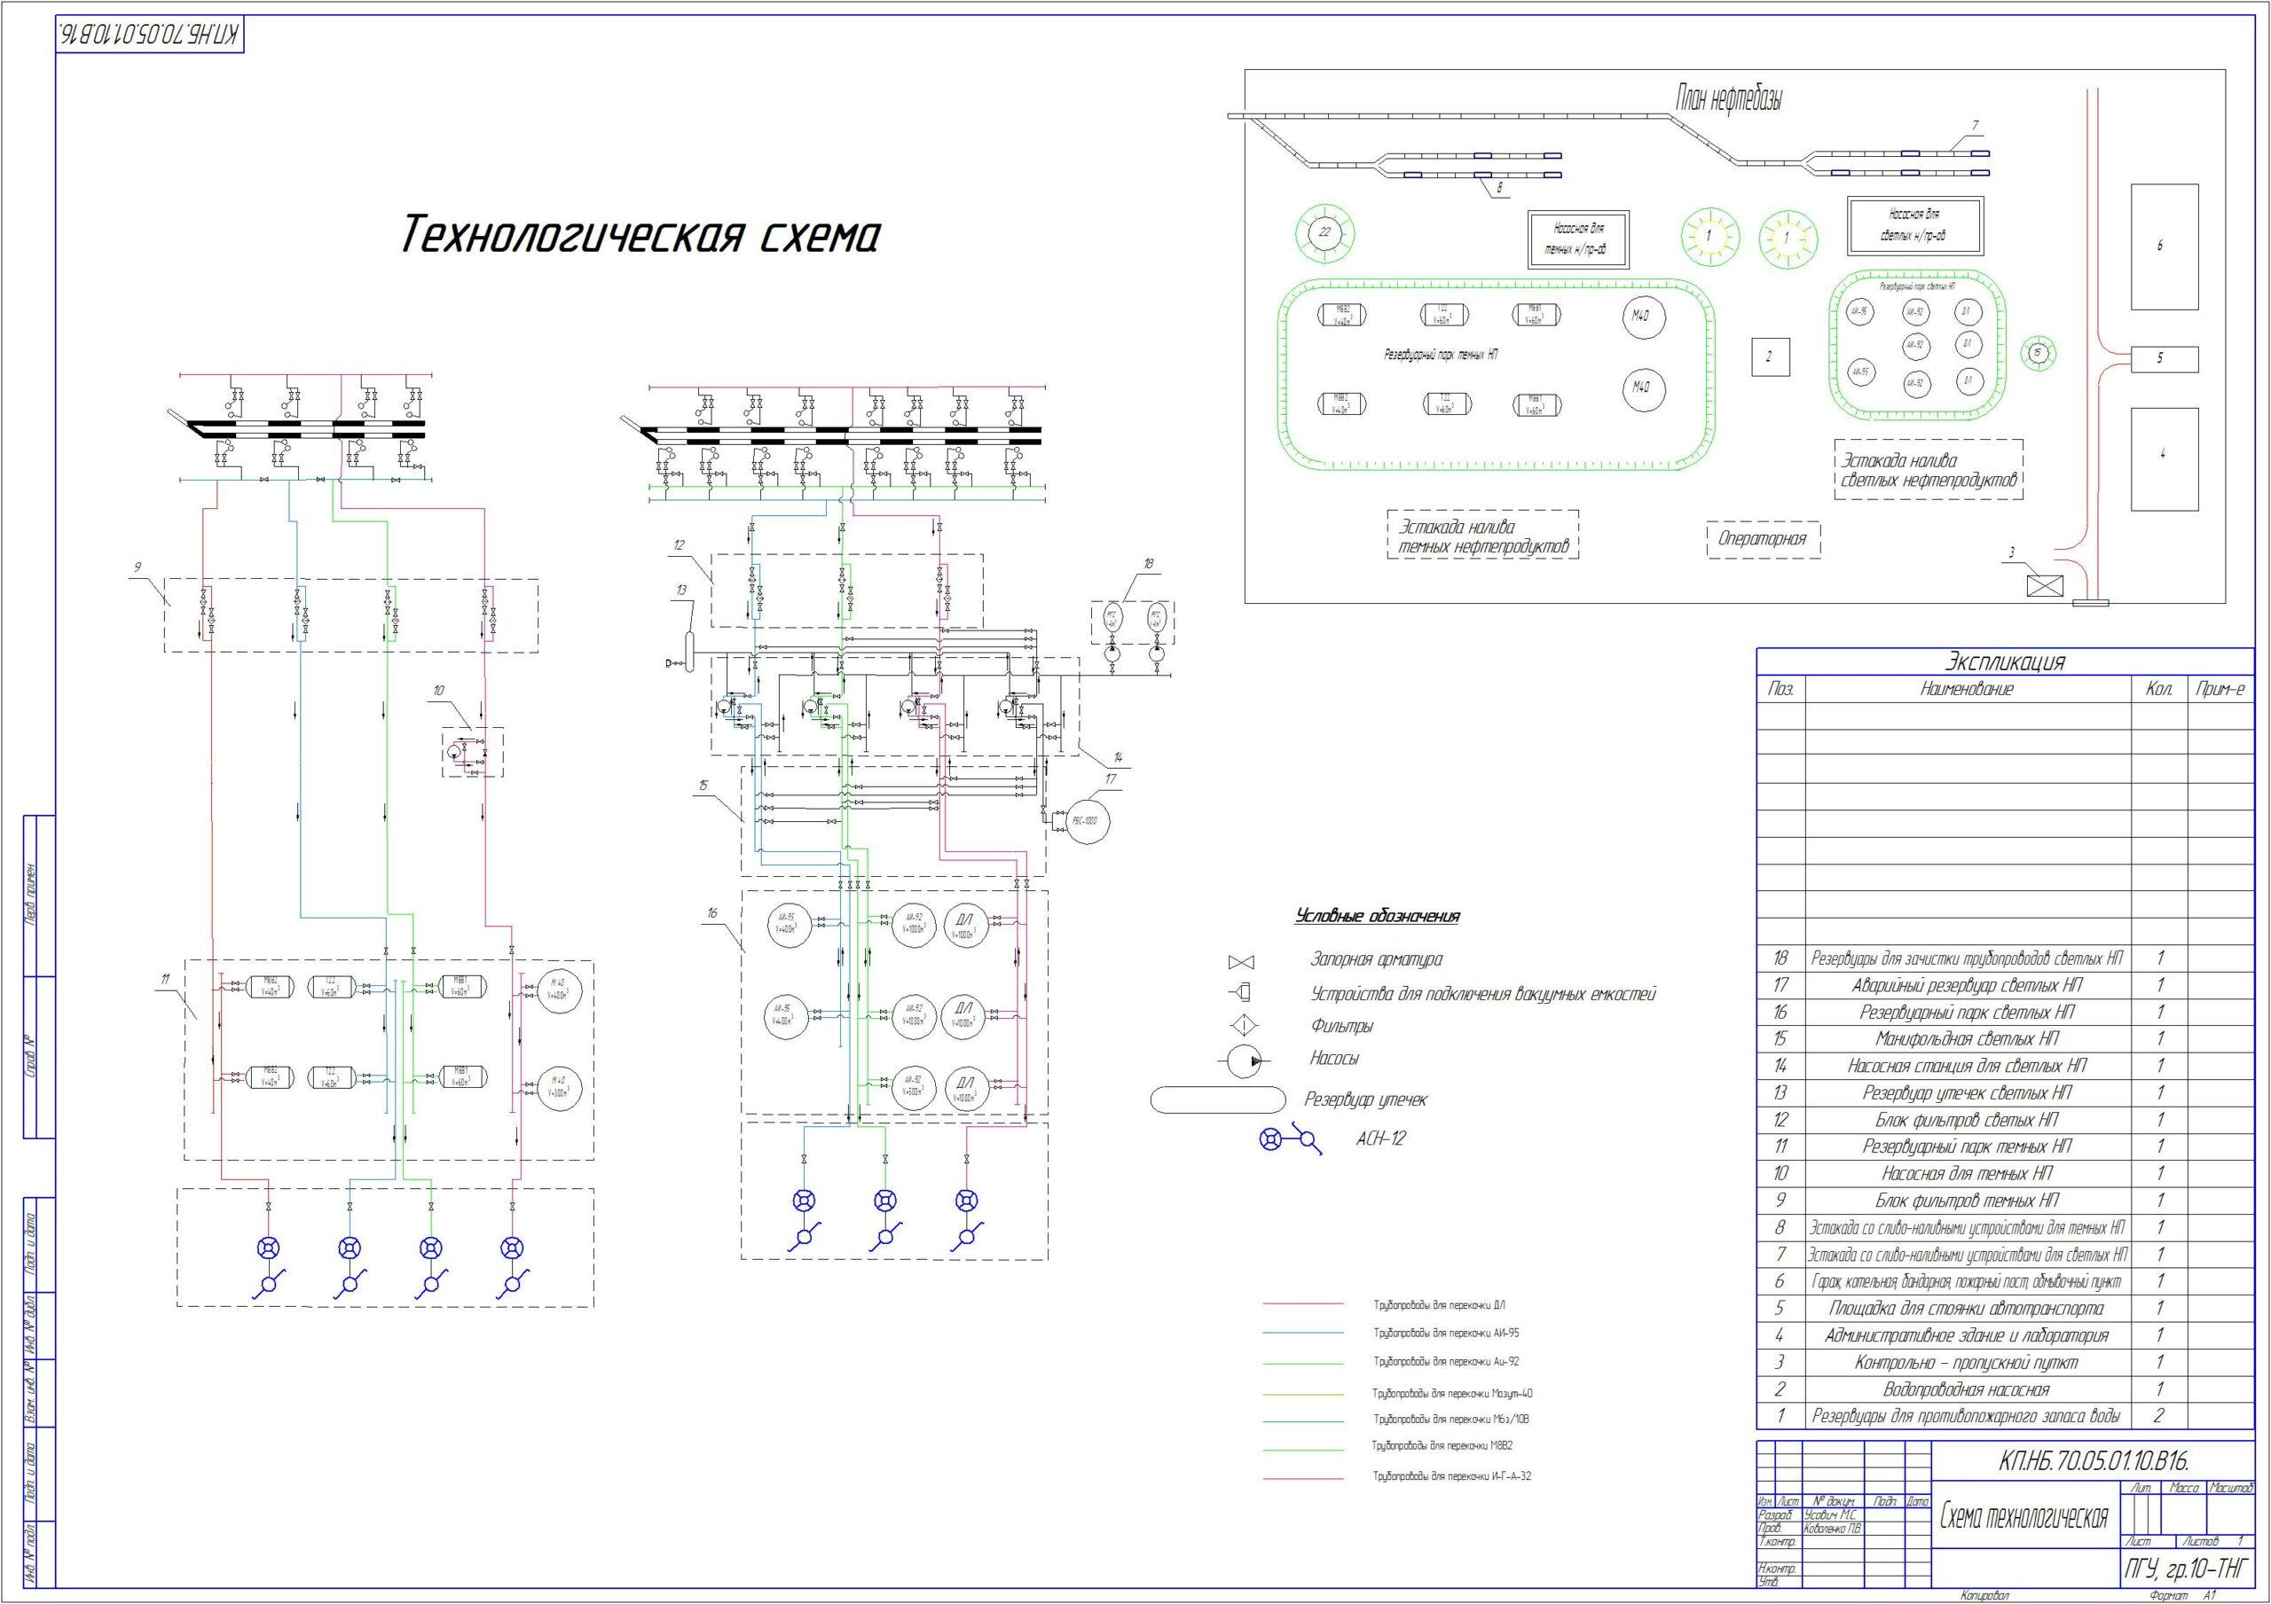Click checker name 'Коваленко П.В.'
2271x1604 pixels.
click(1833, 1528)
